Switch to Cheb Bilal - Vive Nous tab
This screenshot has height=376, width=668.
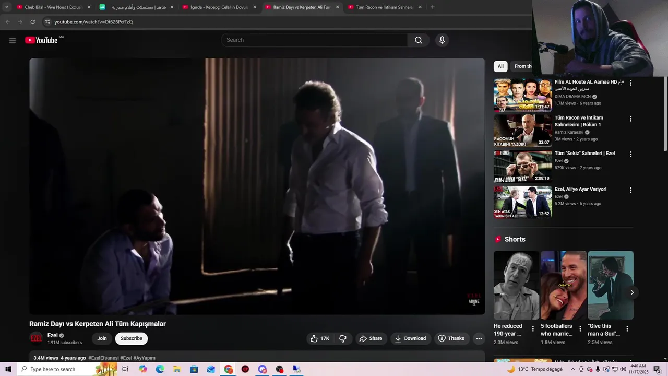point(53,7)
